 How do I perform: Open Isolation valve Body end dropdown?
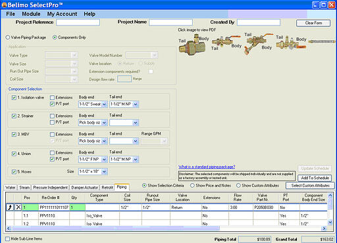pyautogui.click(x=93, y=104)
